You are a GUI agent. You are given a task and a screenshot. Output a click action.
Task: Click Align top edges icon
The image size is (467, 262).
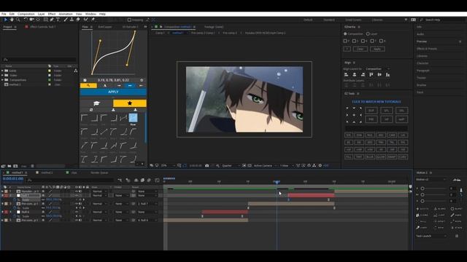(x=371, y=74)
